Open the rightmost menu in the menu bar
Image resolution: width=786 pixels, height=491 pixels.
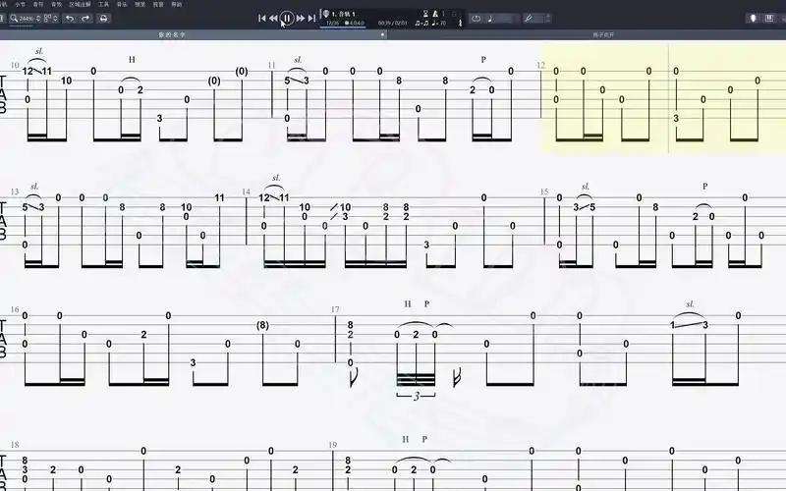click(177, 4)
